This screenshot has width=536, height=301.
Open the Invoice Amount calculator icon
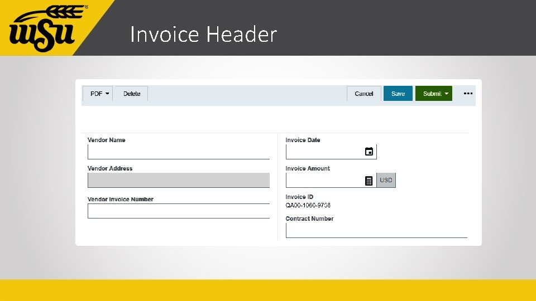click(x=368, y=181)
